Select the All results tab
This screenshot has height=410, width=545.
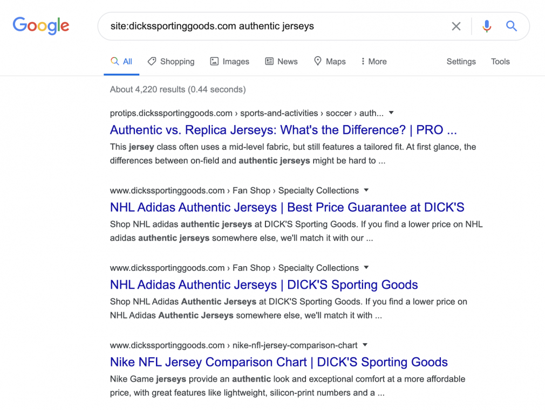tap(121, 61)
